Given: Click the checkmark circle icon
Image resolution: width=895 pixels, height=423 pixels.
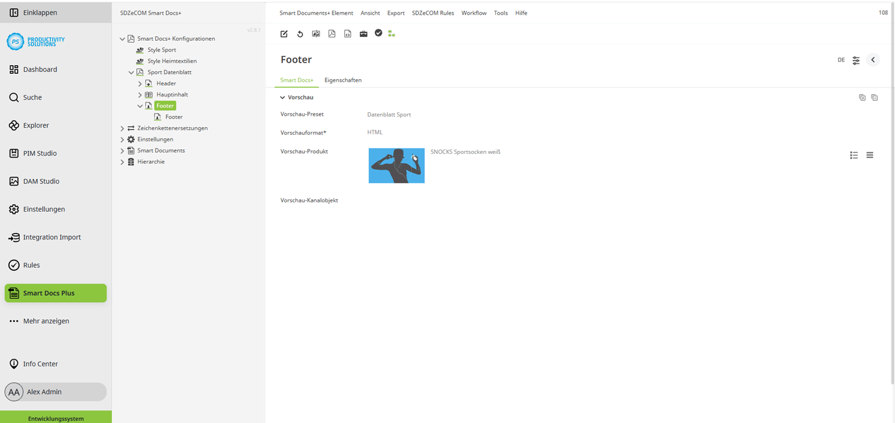Looking at the screenshot, I should point(379,33).
